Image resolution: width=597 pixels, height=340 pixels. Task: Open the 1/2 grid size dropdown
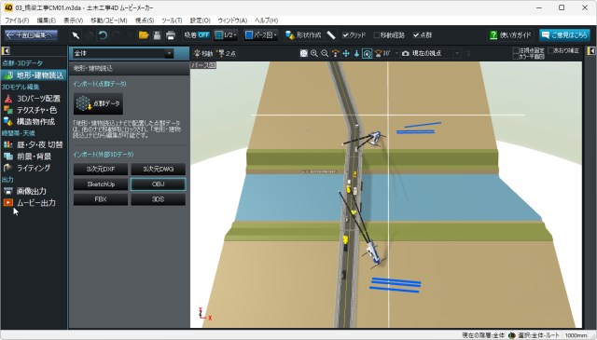tap(226, 35)
